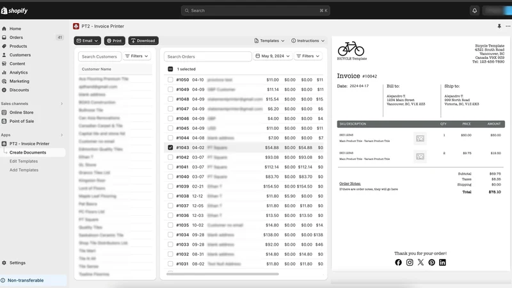Open the Templates dropdown
Image resolution: width=512 pixels, height=288 pixels.
269,40
